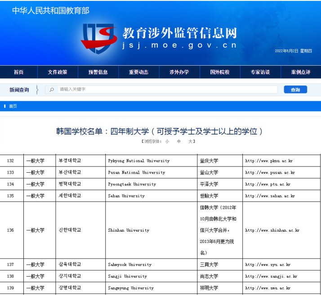Click the Korean name 부산대학교

[x=70, y=172]
